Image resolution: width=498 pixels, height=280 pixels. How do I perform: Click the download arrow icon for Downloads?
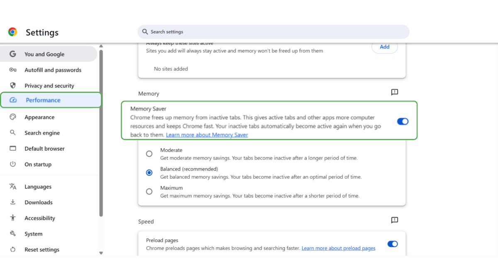(x=13, y=202)
